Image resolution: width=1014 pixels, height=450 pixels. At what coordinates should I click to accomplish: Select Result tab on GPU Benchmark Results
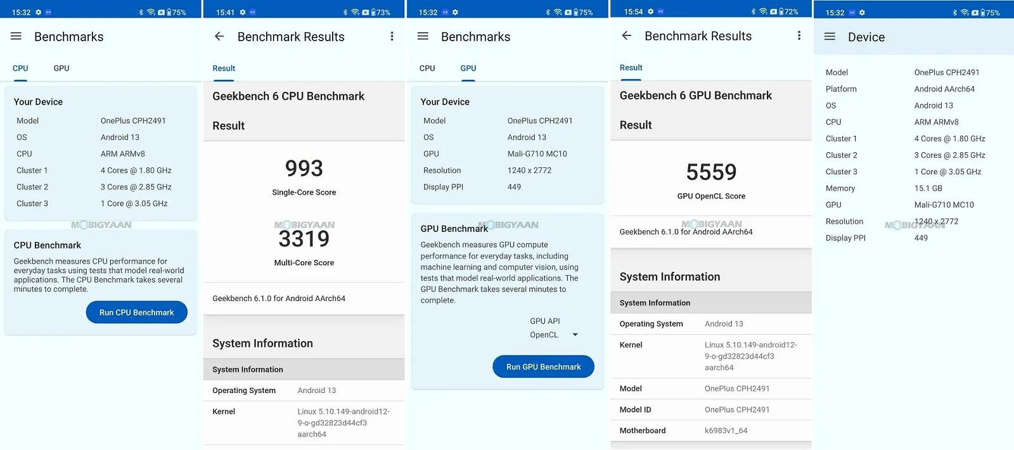(x=631, y=68)
